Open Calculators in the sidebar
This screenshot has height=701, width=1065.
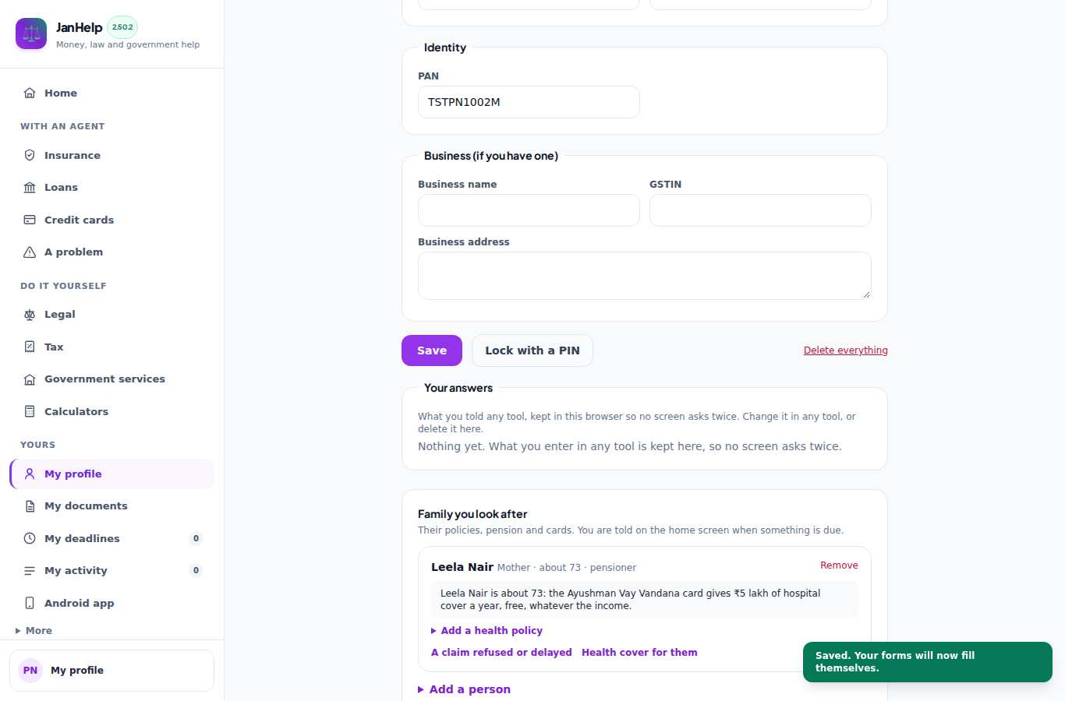tap(111, 411)
